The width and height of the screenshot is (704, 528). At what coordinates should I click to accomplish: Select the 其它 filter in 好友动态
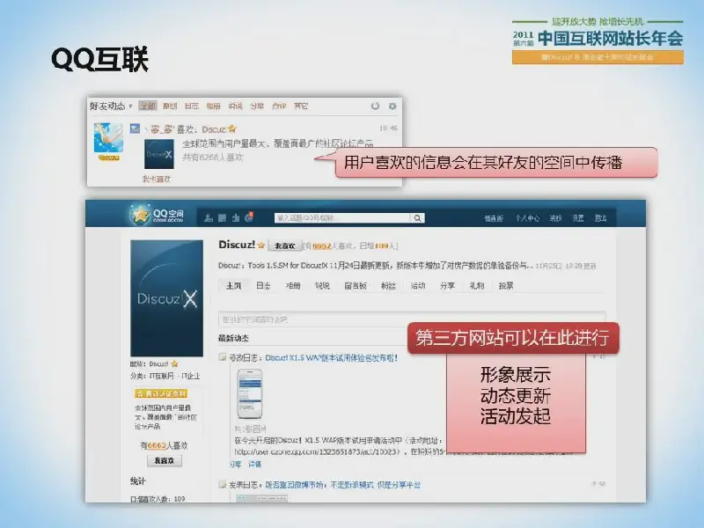point(301,106)
